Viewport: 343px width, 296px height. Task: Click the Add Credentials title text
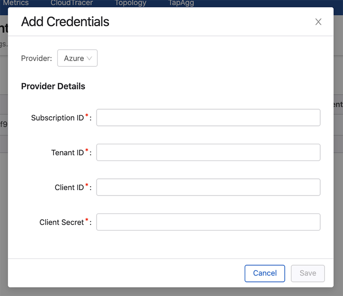pos(65,22)
